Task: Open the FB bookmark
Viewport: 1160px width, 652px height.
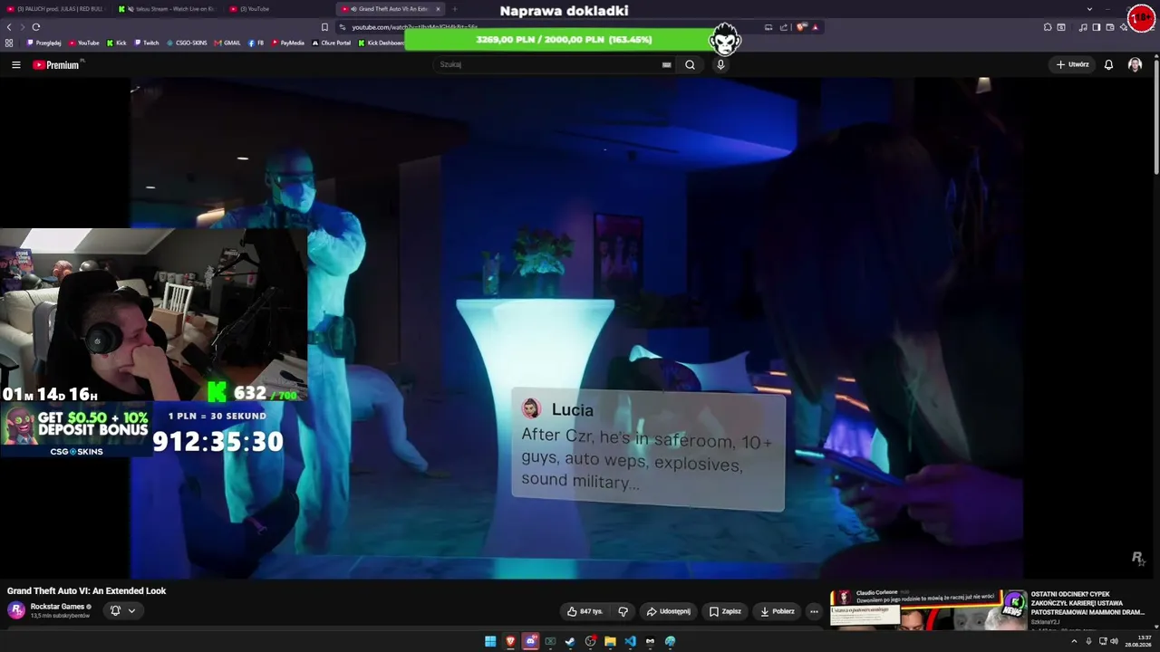Action: (x=256, y=43)
